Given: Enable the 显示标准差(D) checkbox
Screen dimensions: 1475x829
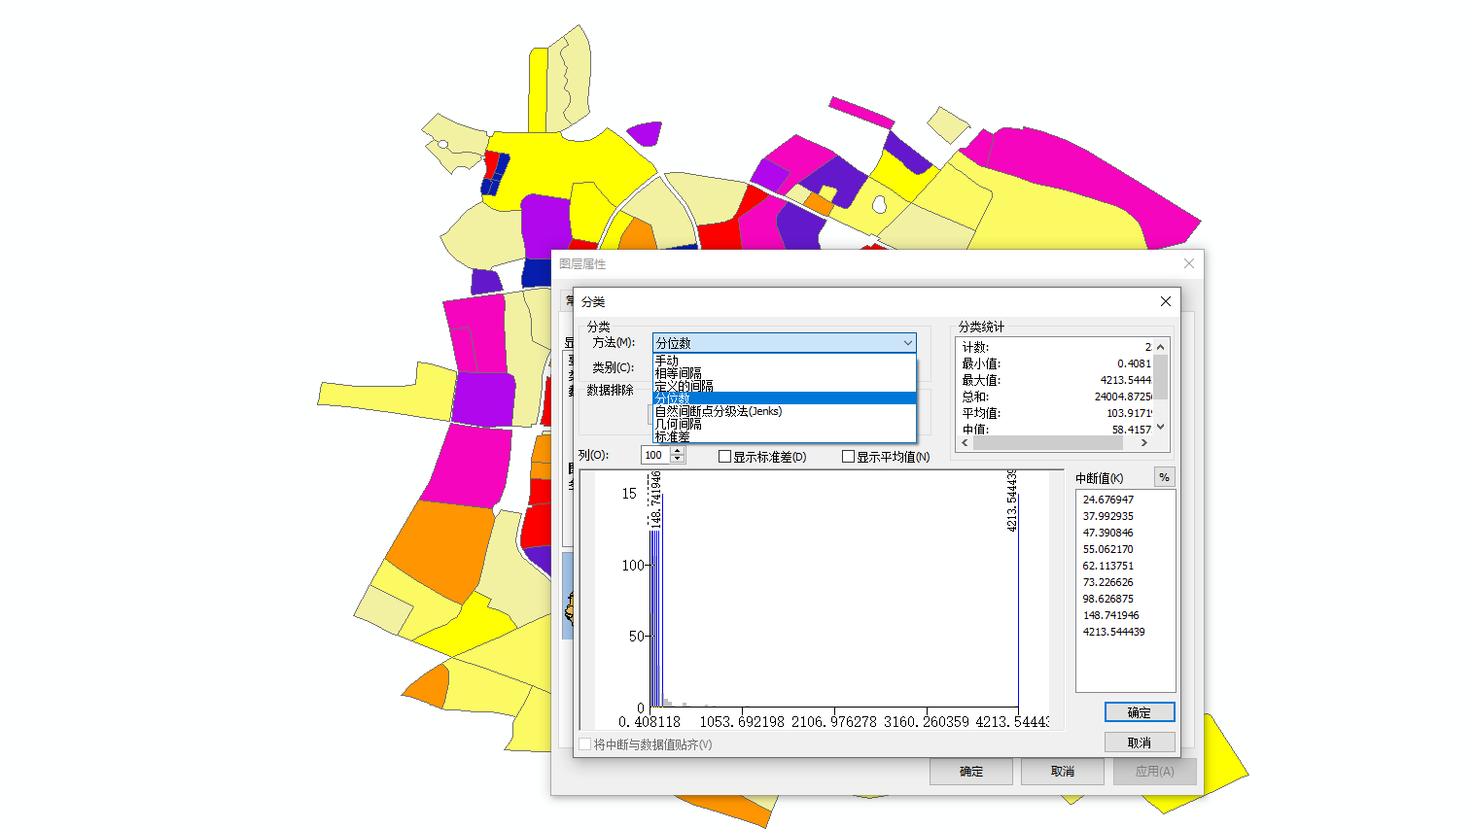Looking at the screenshot, I should coord(723,455).
